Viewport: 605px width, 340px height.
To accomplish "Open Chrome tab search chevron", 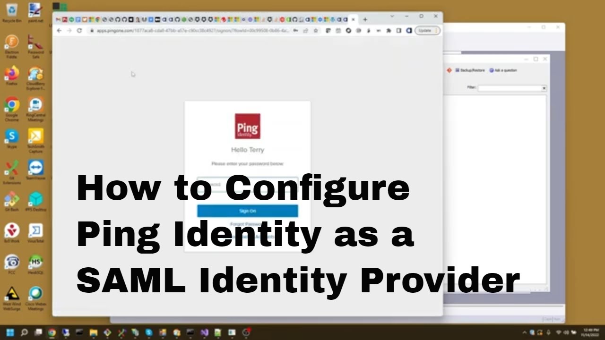I will tap(392, 16).
